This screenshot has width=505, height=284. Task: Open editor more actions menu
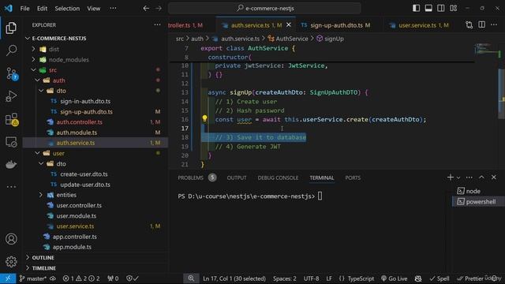[x=494, y=24]
